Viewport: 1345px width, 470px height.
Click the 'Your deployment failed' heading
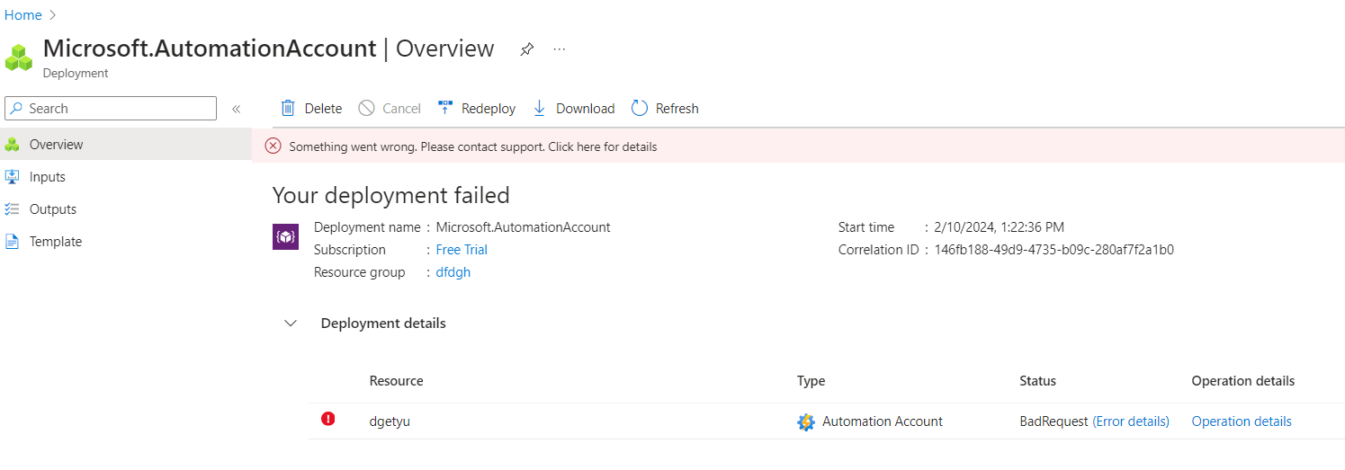tap(391, 195)
